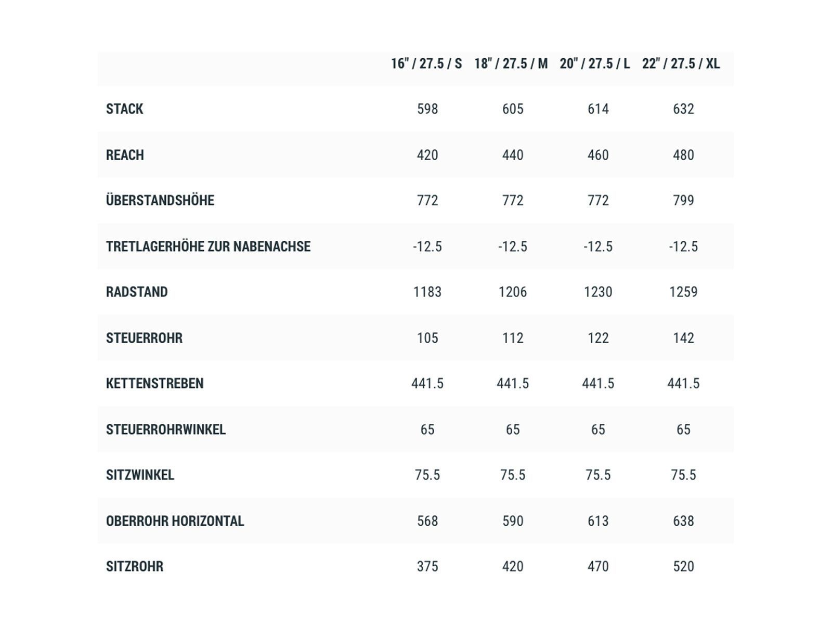Image resolution: width=832 pixels, height=624 pixels.
Task: Select the RADSTAND row label
Action: (137, 292)
